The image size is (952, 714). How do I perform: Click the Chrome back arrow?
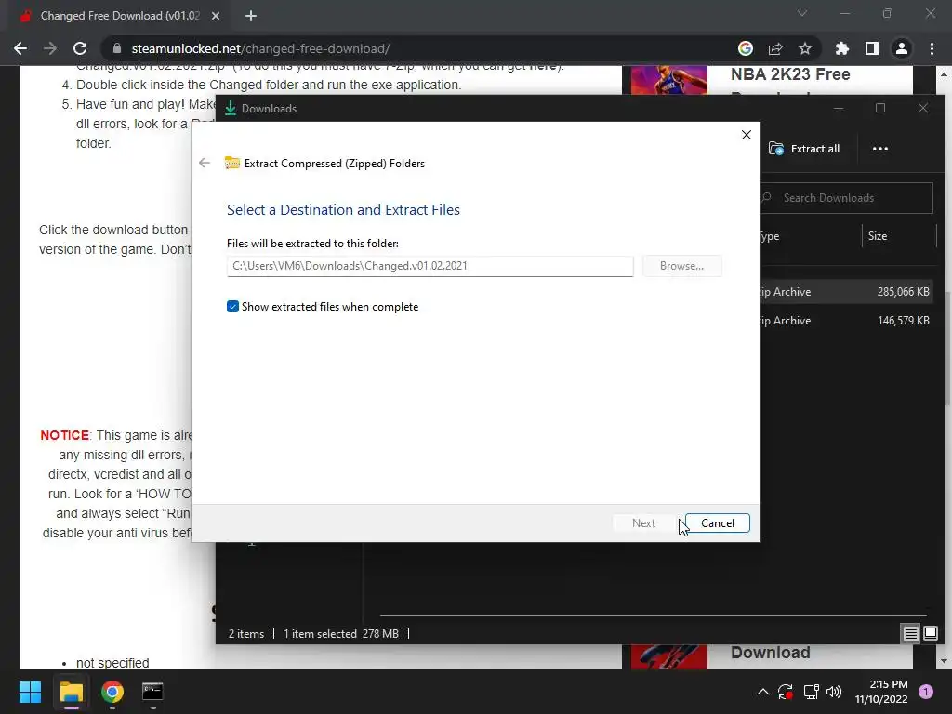[x=20, y=48]
